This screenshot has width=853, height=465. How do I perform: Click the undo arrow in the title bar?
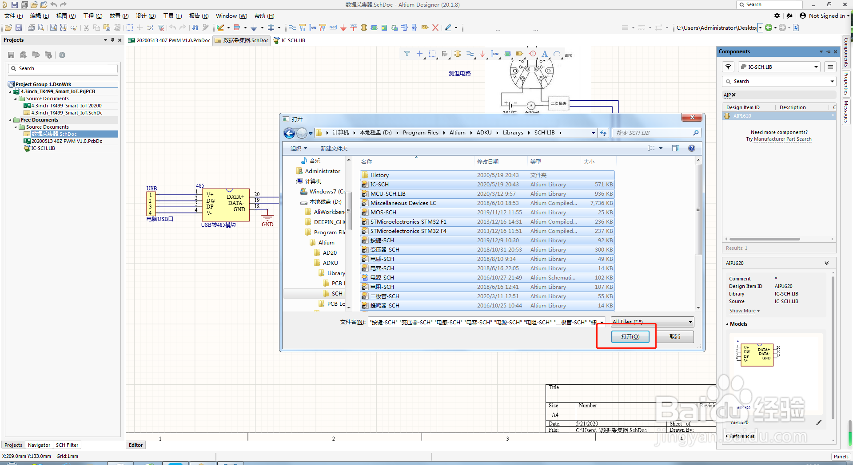[x=54, y=4]
